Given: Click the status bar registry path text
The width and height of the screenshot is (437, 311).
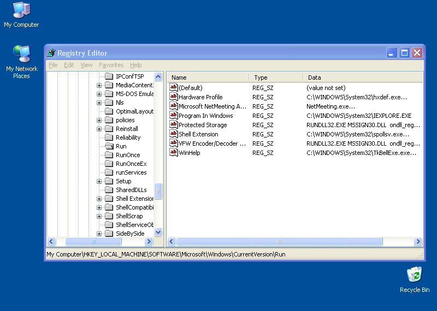Looking at the screenshot, I should point(166,254).
